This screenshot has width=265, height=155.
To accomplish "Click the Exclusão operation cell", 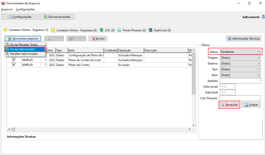I will (x=131, y=65).
